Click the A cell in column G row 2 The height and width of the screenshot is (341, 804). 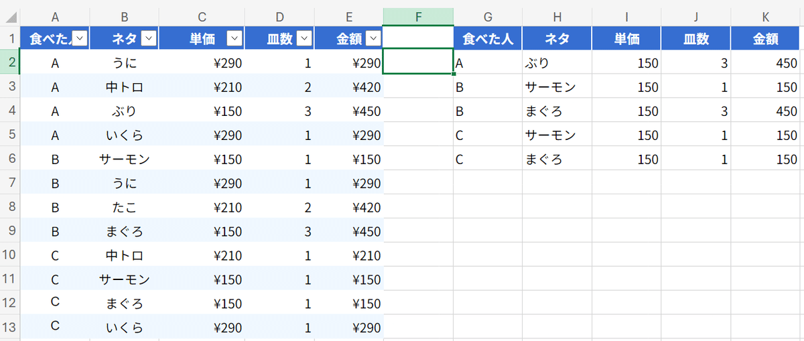tap(488, 62)
